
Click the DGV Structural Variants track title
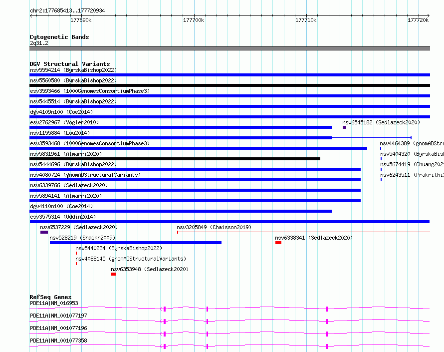[x=70, y=64]
